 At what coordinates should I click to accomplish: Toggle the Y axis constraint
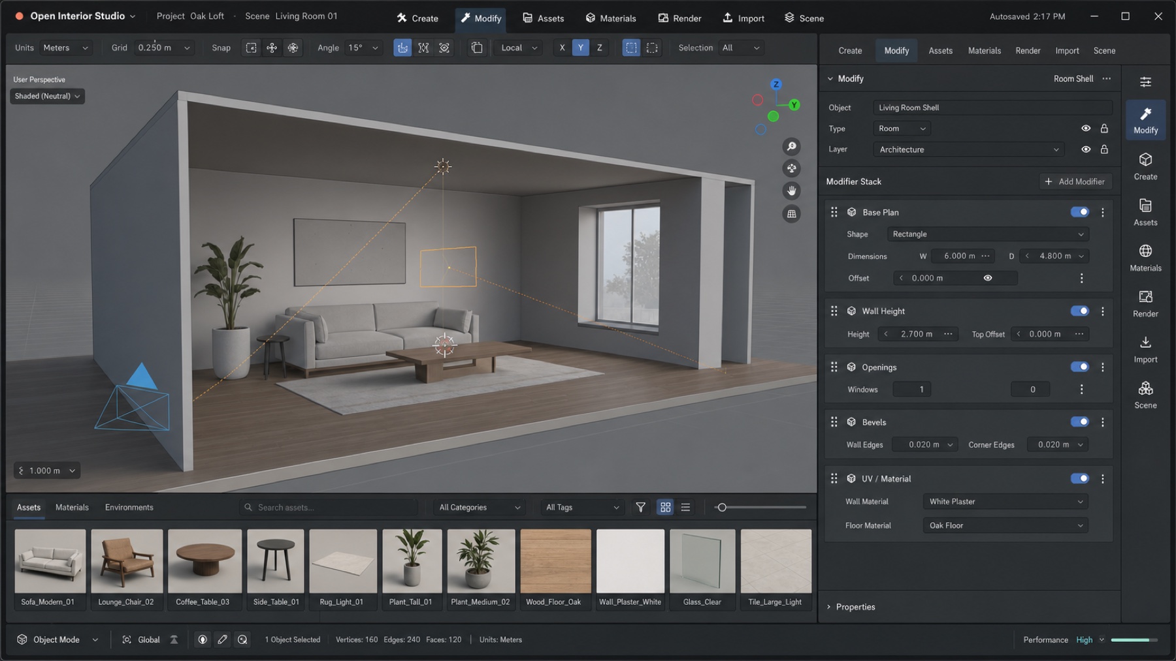tap(580, 48)
